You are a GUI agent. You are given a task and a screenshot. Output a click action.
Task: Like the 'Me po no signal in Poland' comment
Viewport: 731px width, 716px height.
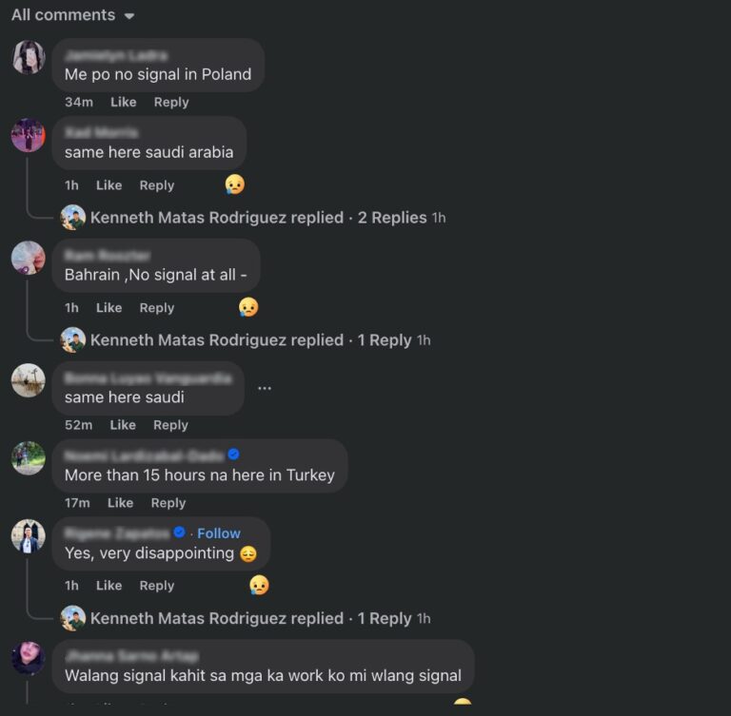tap(124, 102)
